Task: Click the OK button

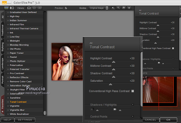Action: point(168,120)
